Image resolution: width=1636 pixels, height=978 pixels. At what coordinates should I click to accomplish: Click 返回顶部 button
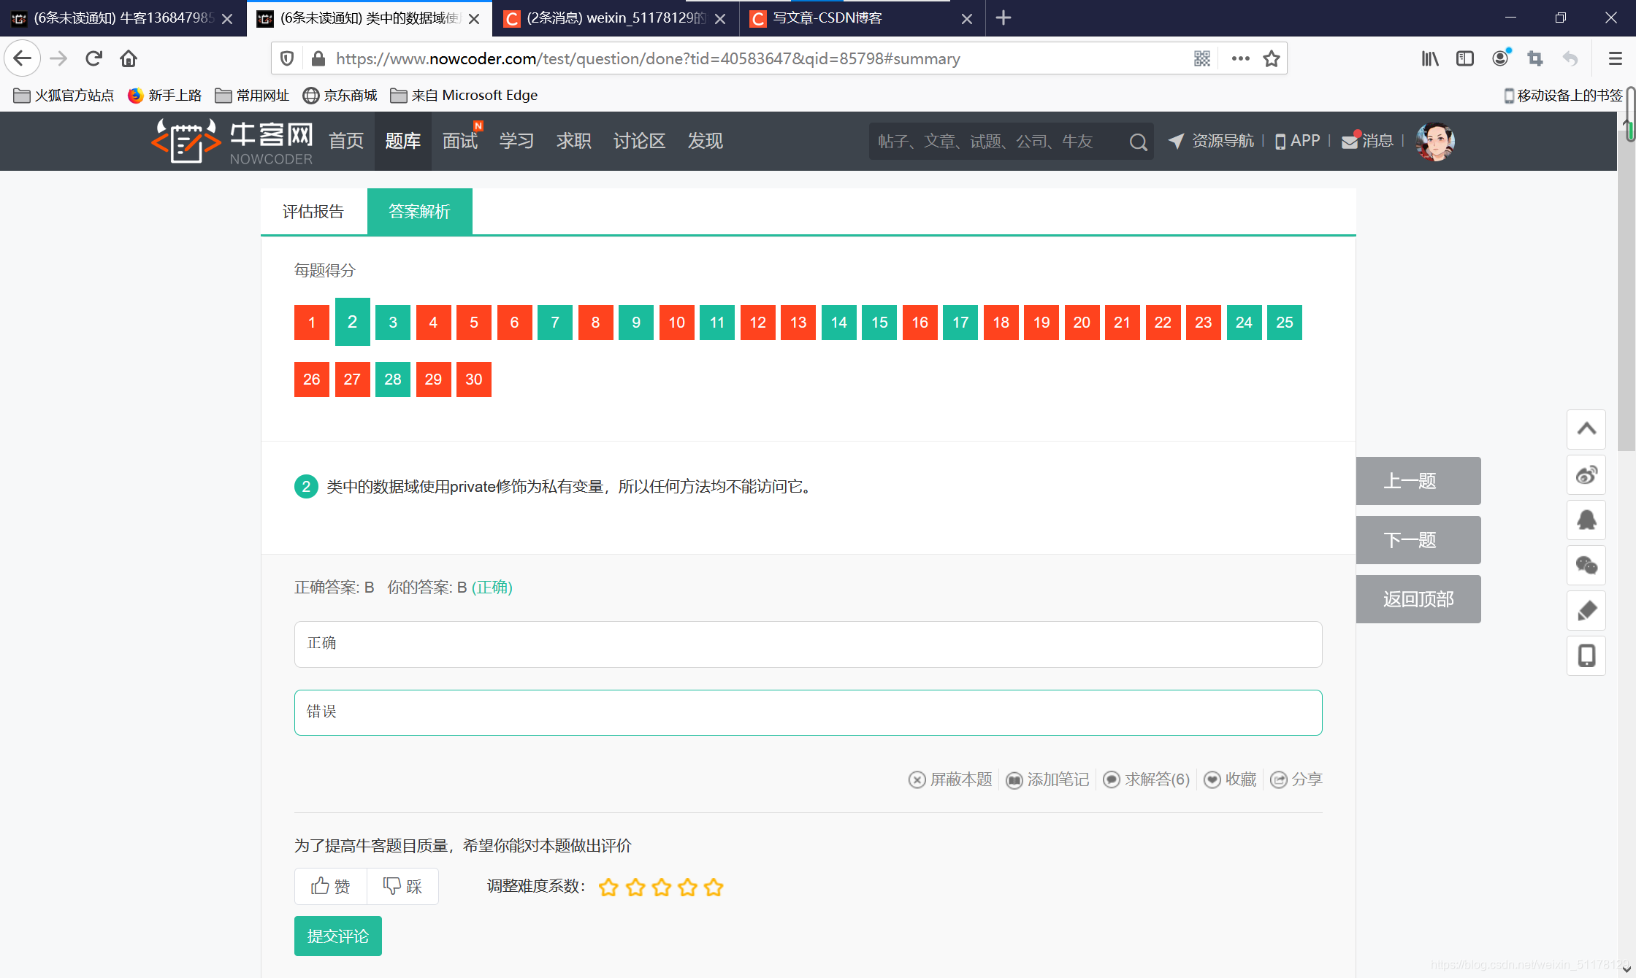(1418, 599)
